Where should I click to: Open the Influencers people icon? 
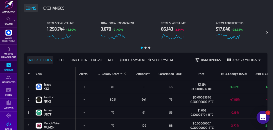(x=9, y=77)
